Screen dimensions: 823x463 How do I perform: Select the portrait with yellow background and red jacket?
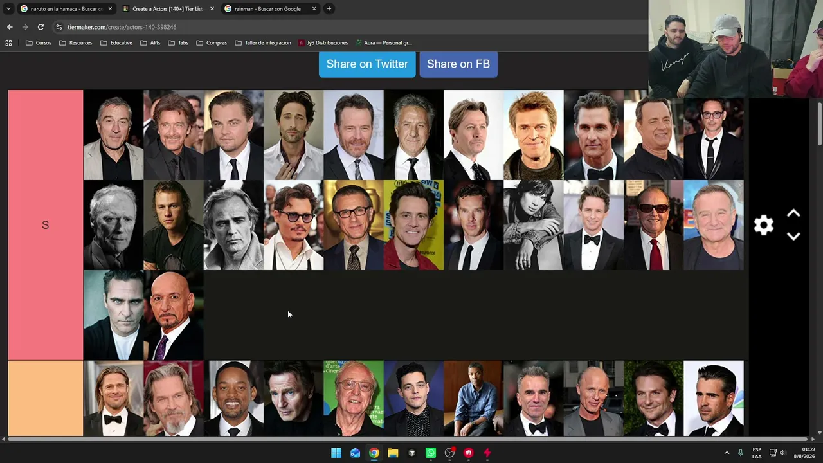pyautogui.click(x=413, y=225)
